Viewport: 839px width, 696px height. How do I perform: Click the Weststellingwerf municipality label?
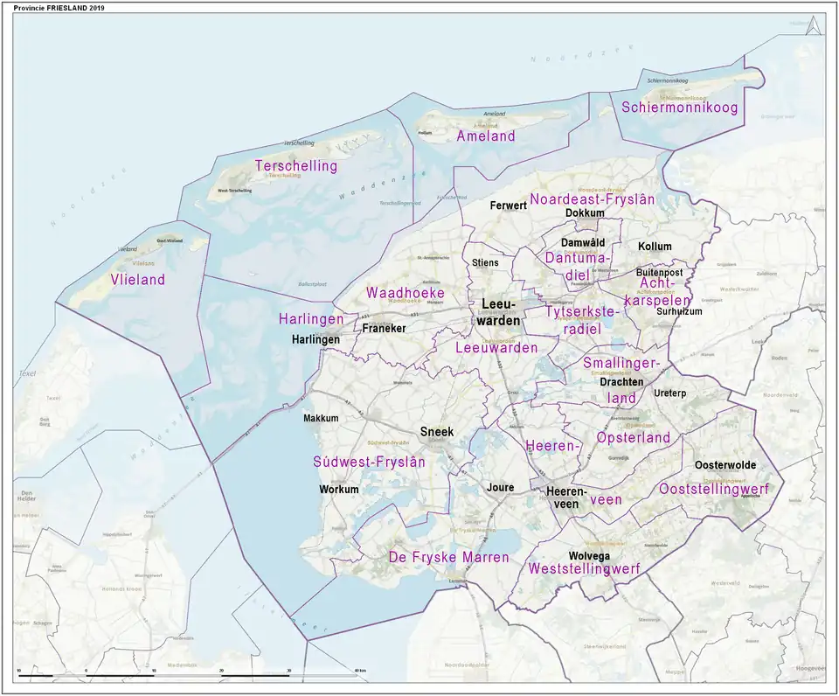pyautogui.click(x=584, y=569)
